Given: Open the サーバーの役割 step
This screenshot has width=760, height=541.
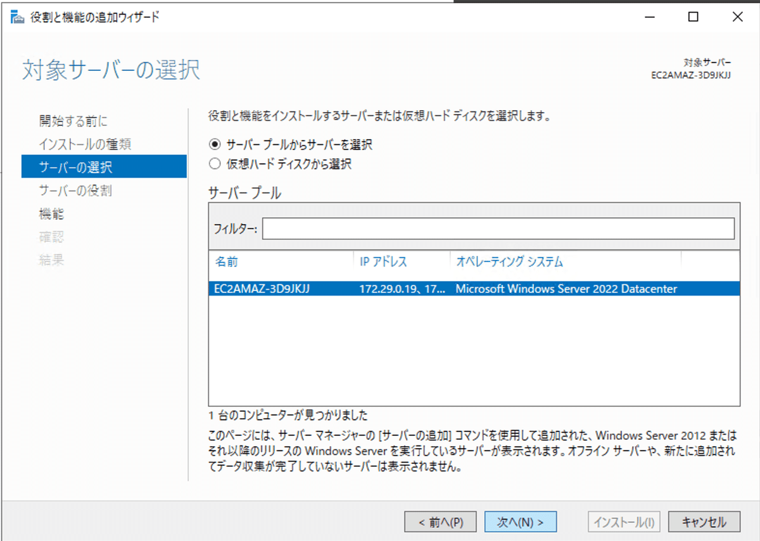Looking at the screenshot, I should tap(75, 190).
